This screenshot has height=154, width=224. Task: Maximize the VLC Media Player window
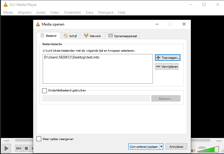click(x=204, y=4)
